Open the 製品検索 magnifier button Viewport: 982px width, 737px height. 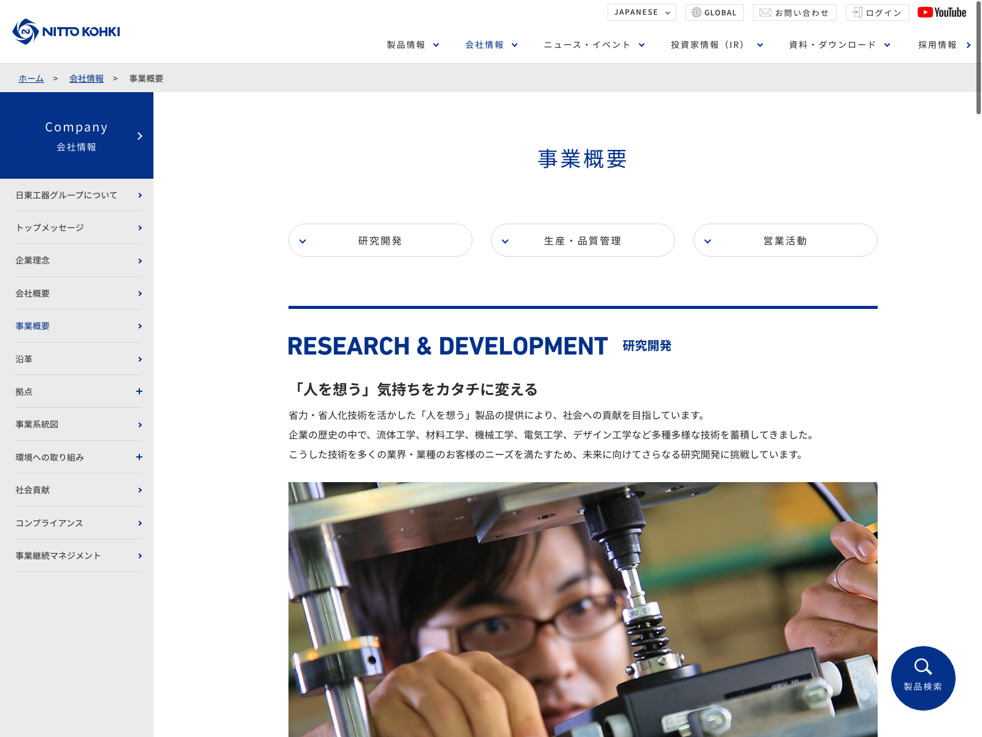pos(922,677)
